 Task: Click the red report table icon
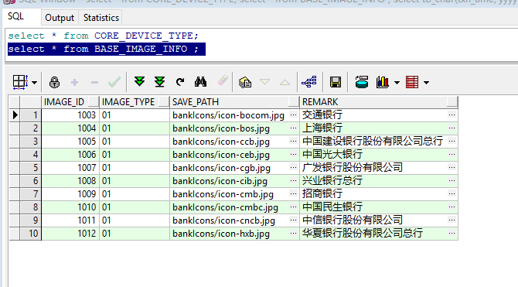coord(412,82)
